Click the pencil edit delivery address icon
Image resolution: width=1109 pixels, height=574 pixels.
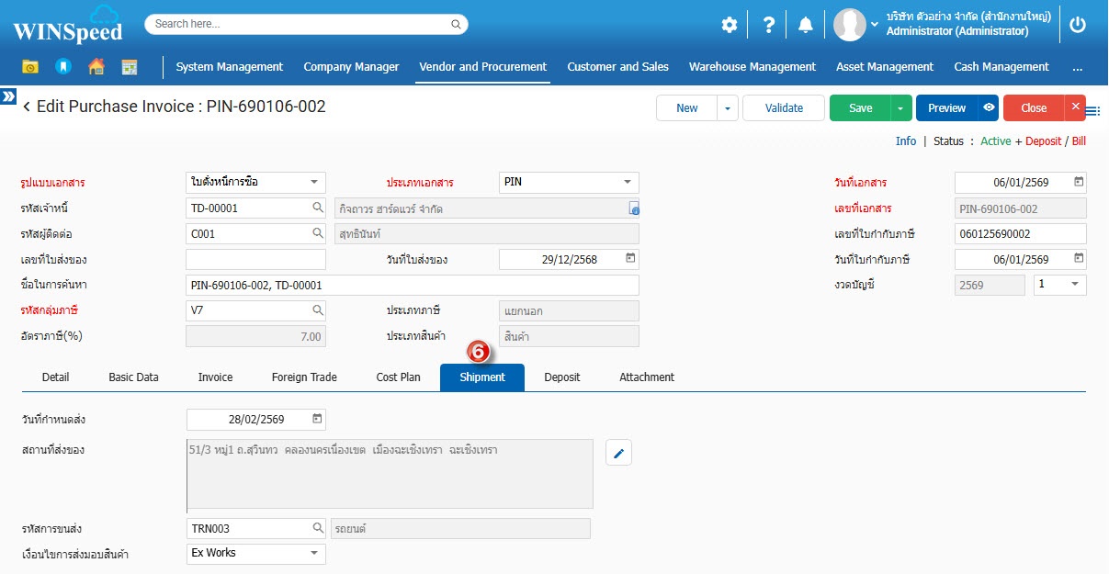[x=618, y=453]
